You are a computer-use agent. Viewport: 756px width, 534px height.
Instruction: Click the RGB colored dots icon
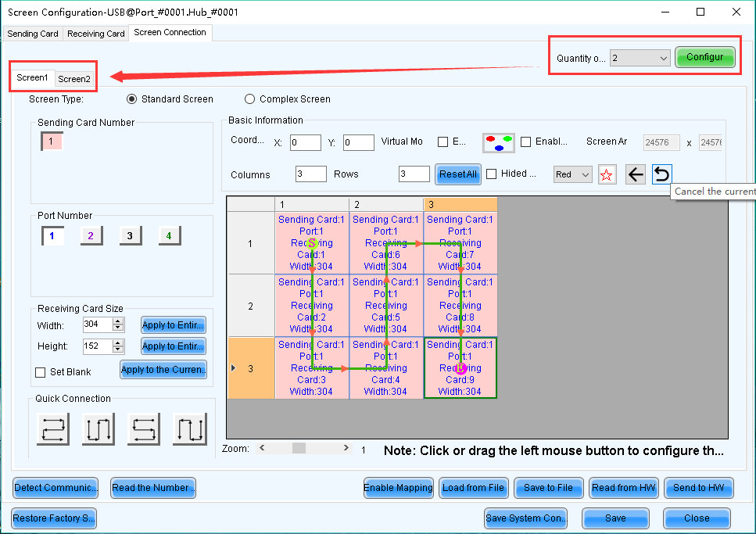click(498, 142)
